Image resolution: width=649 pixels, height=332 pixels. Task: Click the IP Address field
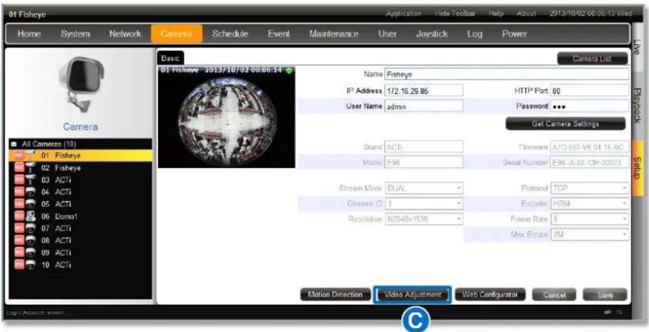(x=423, y=90)
